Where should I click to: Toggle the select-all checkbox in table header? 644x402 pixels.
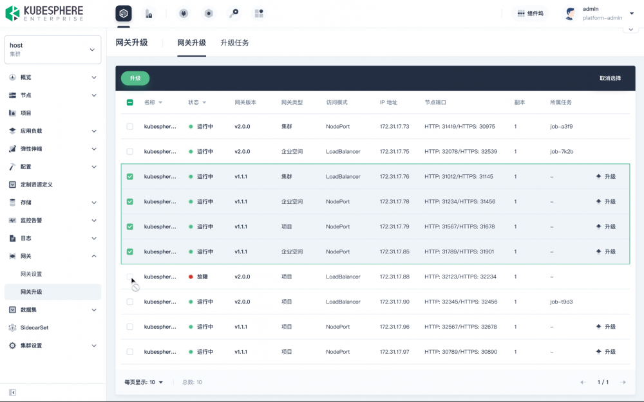(130, 102)
